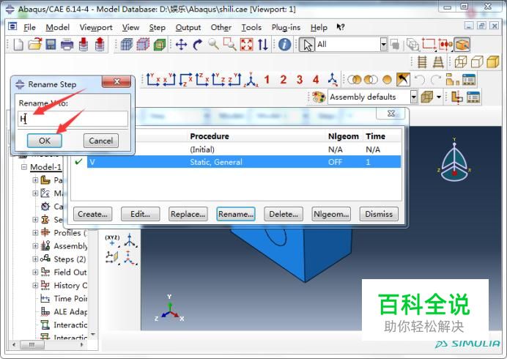Click the Create... button in Step Manager
This screenshot has width=507, height=359.
click(x=92, y=214)
